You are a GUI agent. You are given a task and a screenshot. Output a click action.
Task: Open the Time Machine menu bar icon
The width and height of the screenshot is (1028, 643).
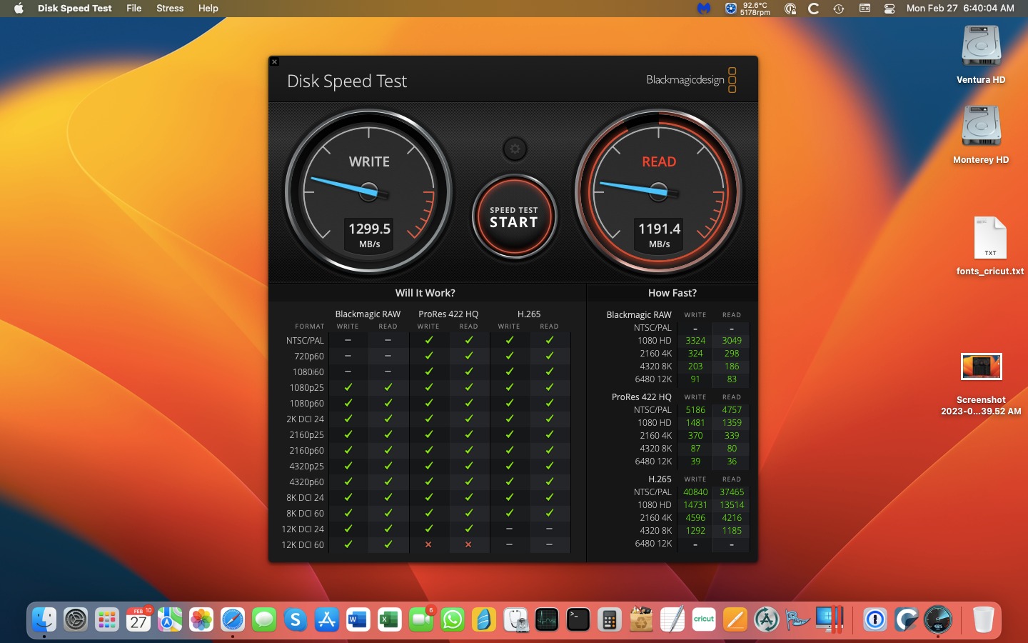pyautogui.click(x=839, y=9)
